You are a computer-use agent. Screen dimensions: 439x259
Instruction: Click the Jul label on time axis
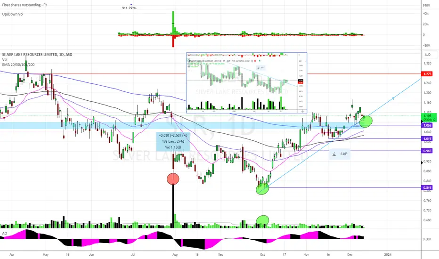(133, 255)
